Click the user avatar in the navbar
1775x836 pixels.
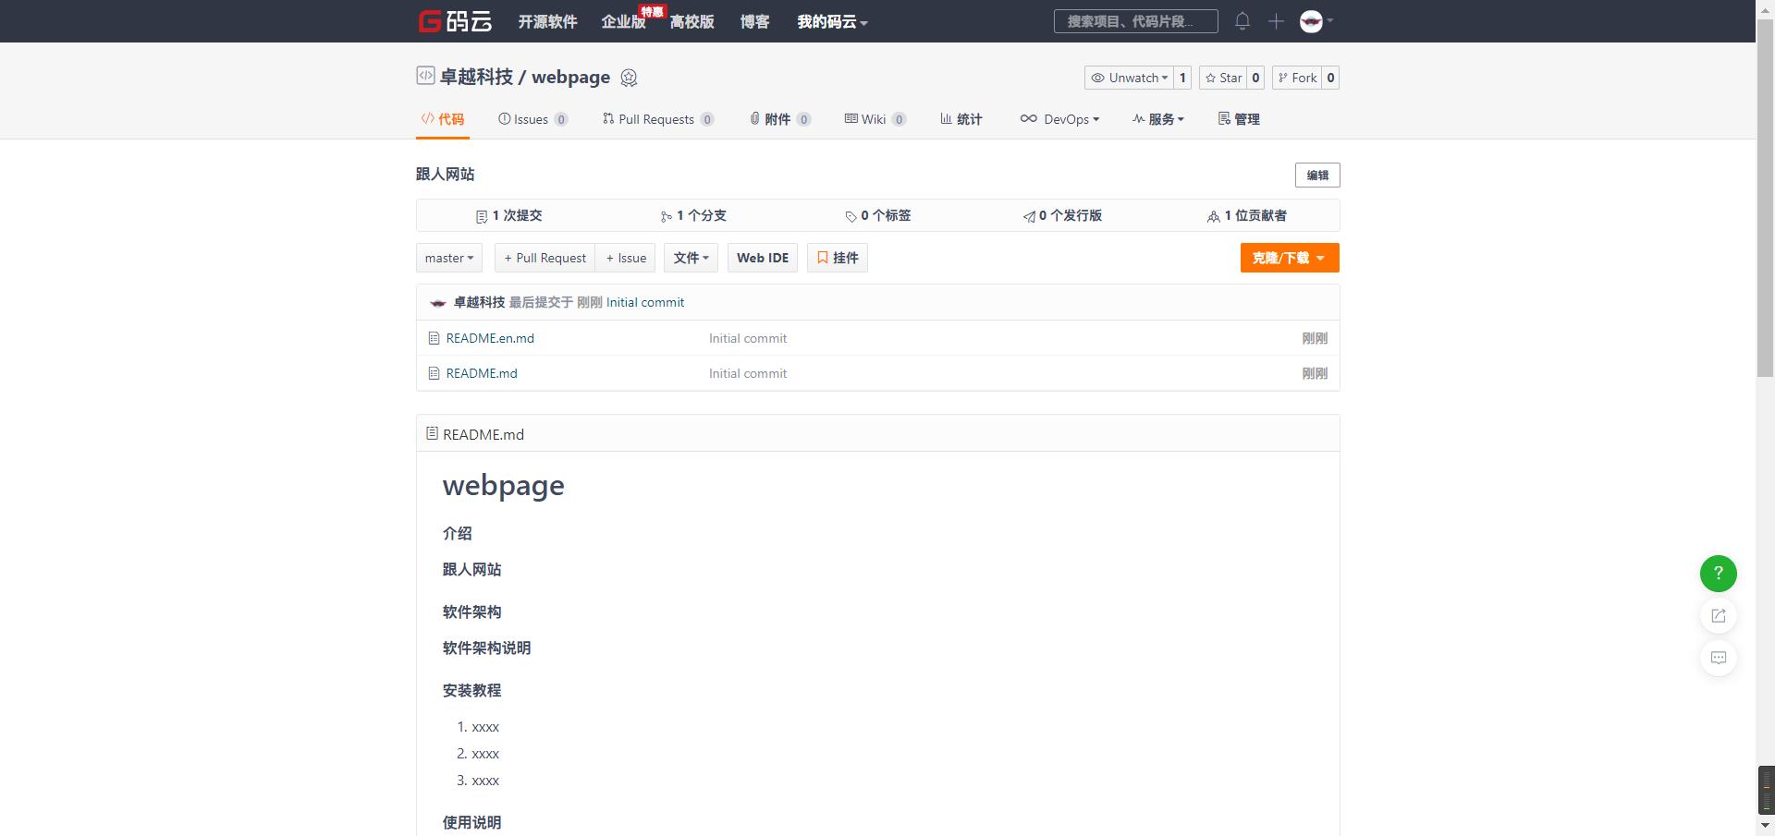tap(1310, 21)
